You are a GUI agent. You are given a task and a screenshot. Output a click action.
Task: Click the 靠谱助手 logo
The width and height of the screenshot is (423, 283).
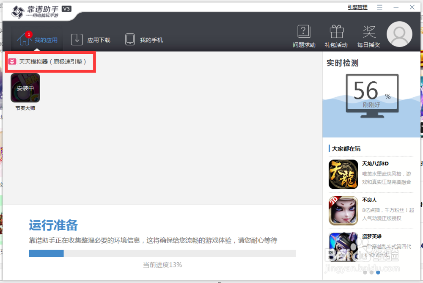35,12
